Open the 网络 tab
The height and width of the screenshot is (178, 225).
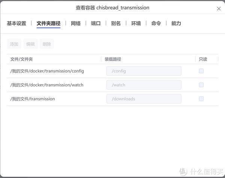pyautogui.click(x=76, y=23)
